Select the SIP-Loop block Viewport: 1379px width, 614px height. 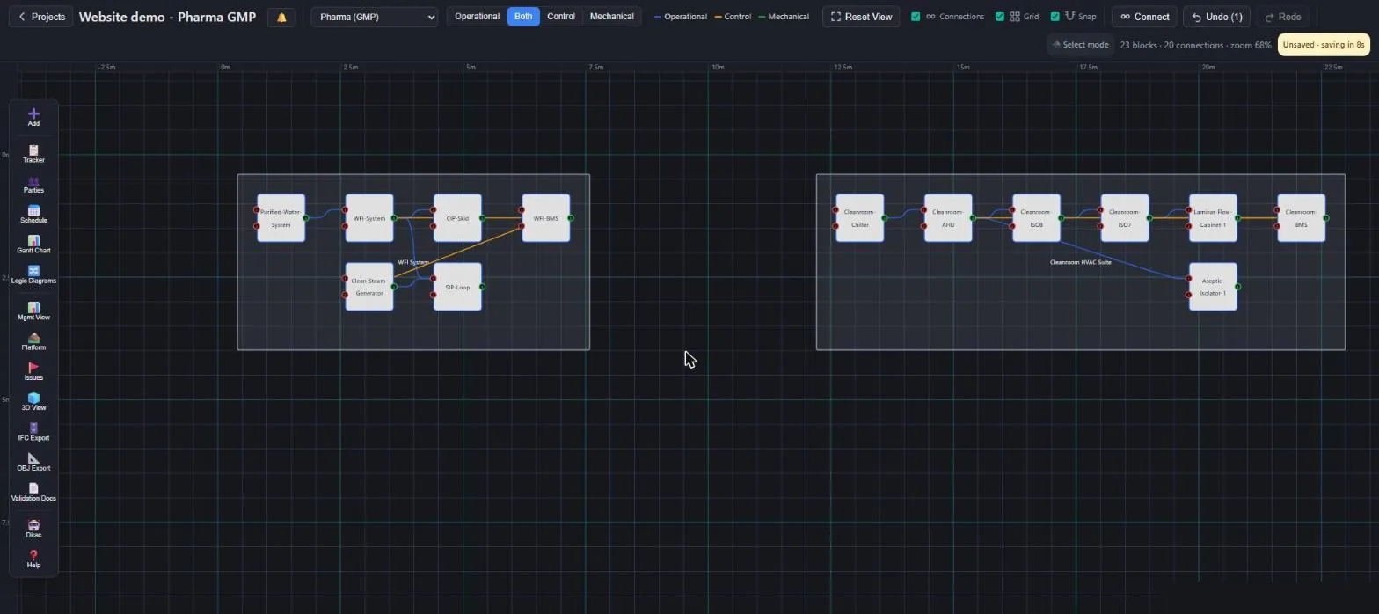pos(457,287)
